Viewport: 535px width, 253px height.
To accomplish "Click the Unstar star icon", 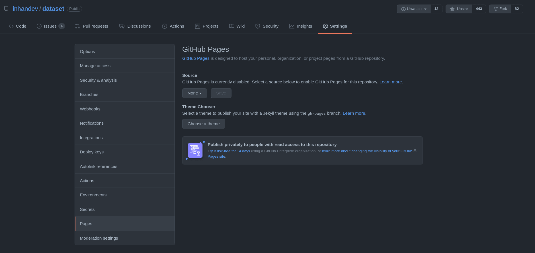I will [x=452, y=9].
